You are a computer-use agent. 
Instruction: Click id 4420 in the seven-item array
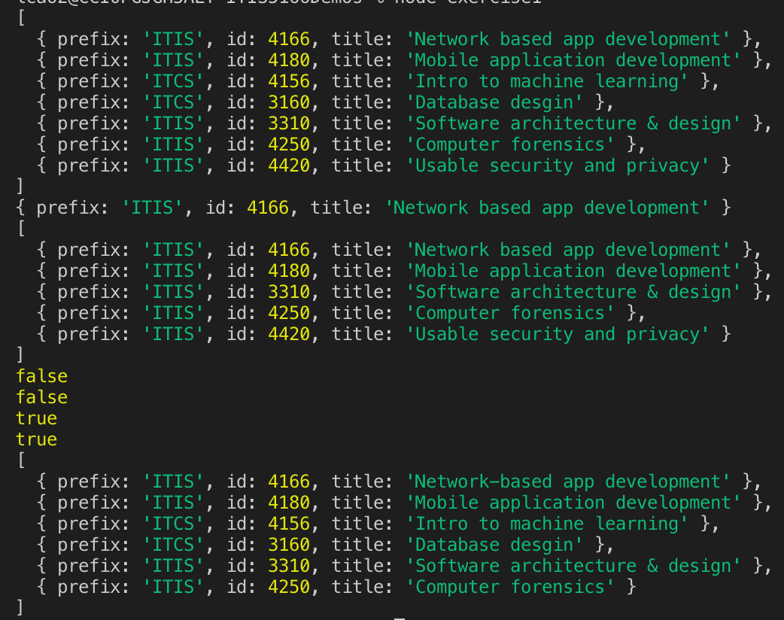point(289,166)
